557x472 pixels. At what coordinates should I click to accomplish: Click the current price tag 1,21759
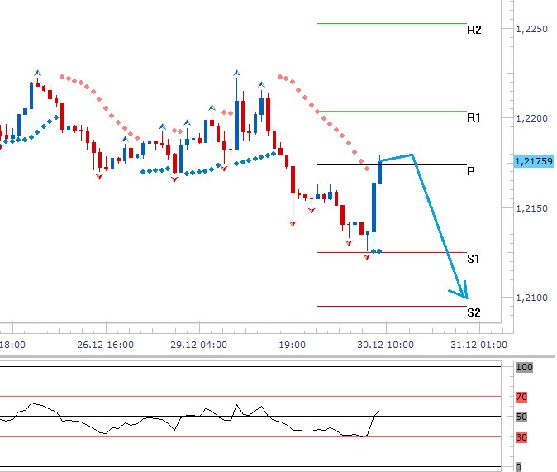pos(532,161)
